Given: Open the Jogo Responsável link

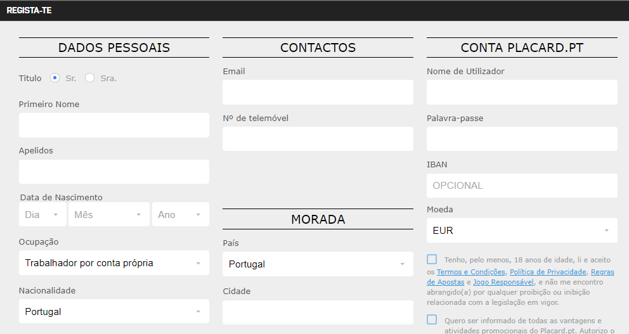Looking at the screenshot, I should pyautogui.click(x=503, y=282).
